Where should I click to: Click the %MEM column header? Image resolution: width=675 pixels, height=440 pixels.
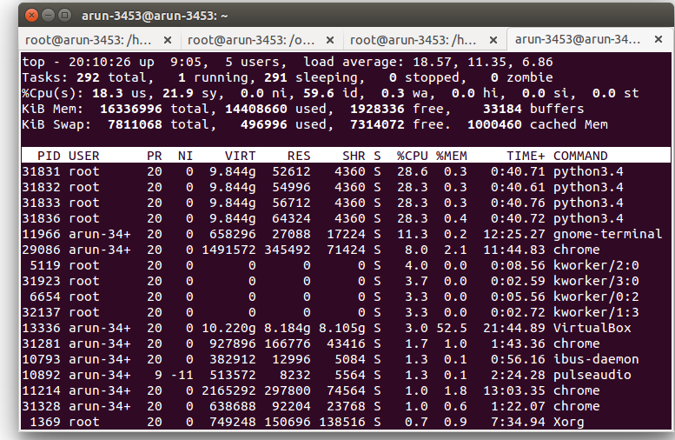coord(451,156)
